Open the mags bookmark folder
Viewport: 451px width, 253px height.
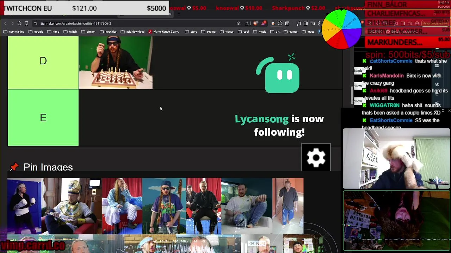[x=308, y=32]
